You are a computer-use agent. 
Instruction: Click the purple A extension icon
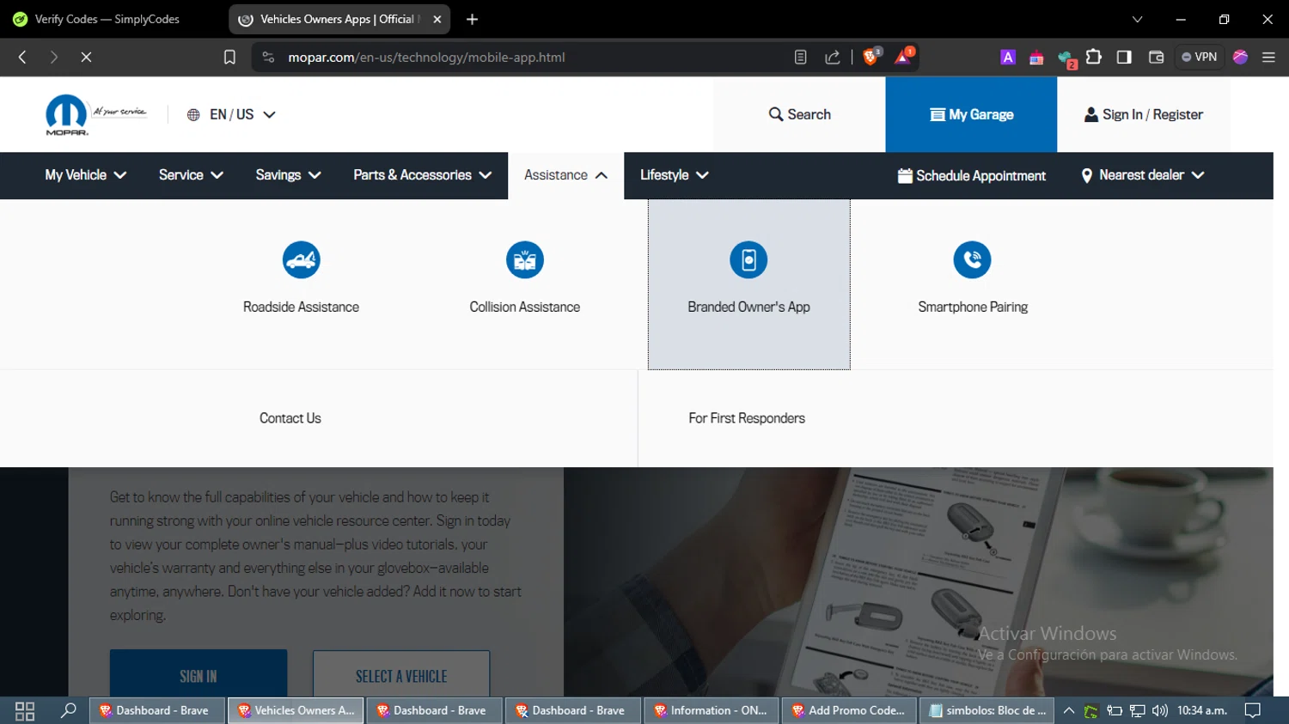(x=1008, y=57)
